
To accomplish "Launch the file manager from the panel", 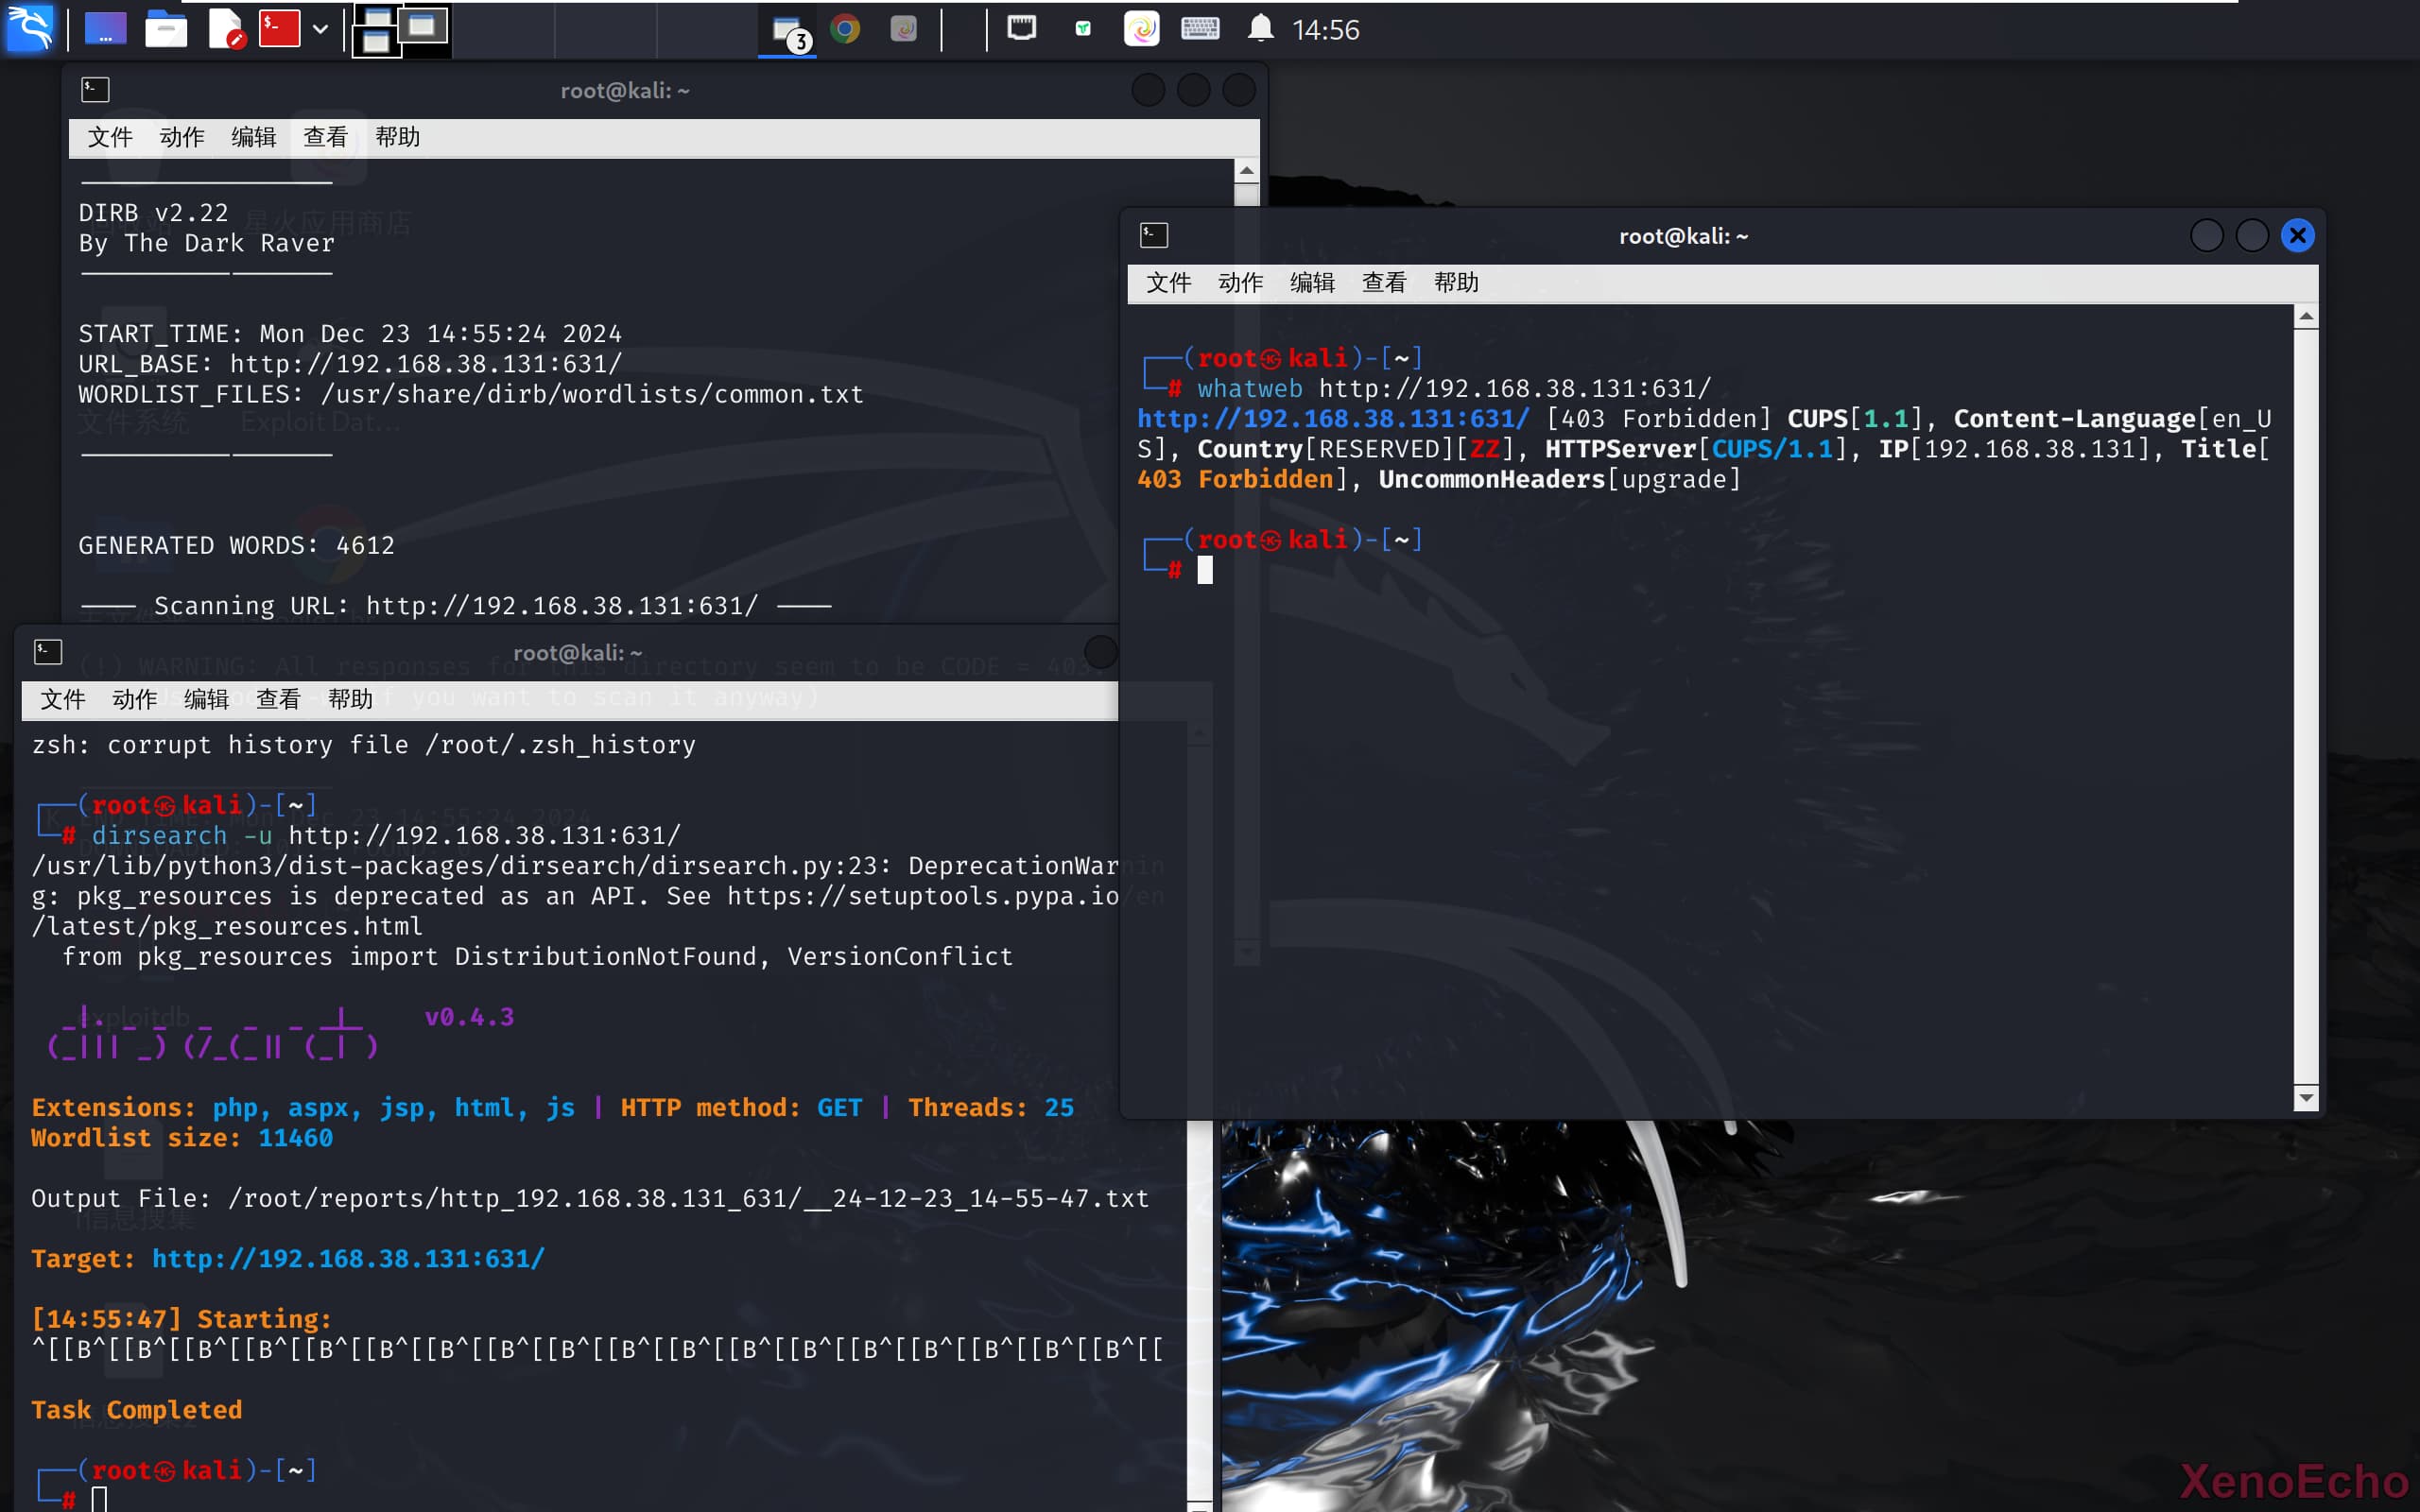I will click(x=166, y=29).
